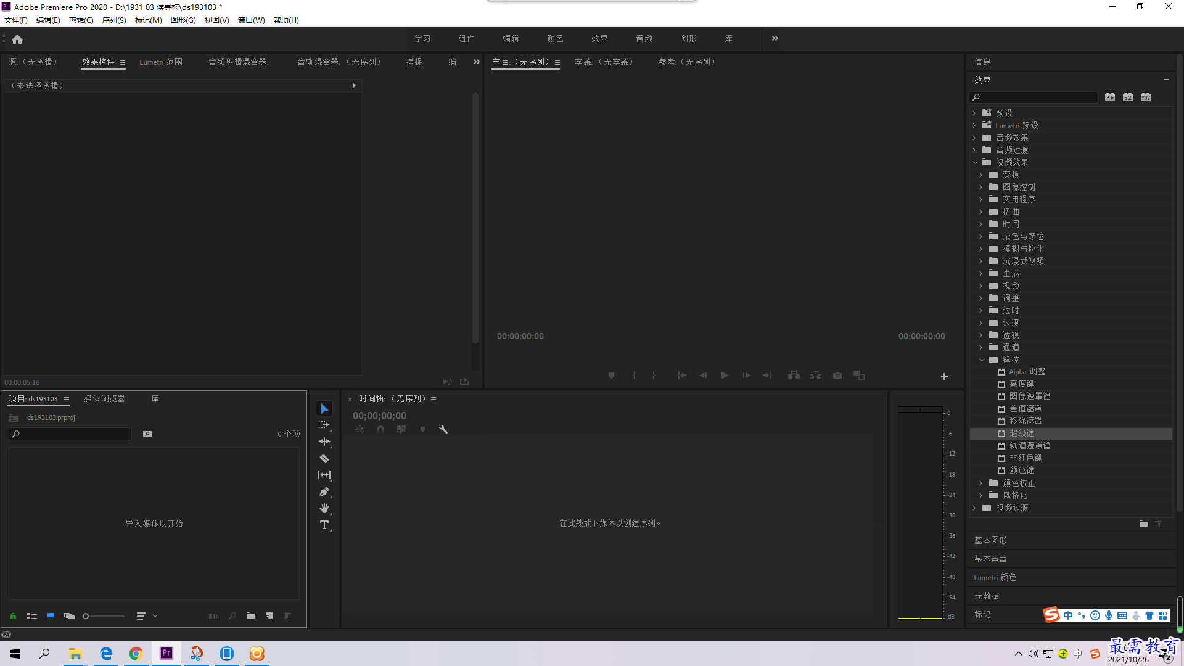
Task: Open the 序列(S) menu
Action: [114, 20]
